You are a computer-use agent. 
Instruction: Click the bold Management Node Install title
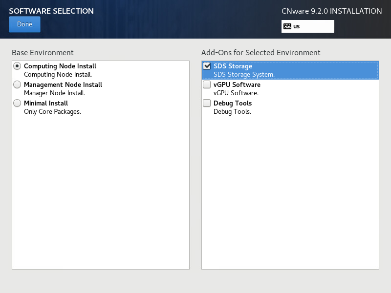click(x=63, y=84)
